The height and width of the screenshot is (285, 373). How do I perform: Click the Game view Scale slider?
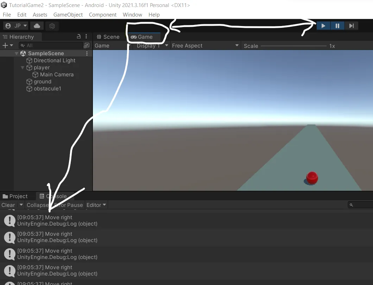point(293,46)
